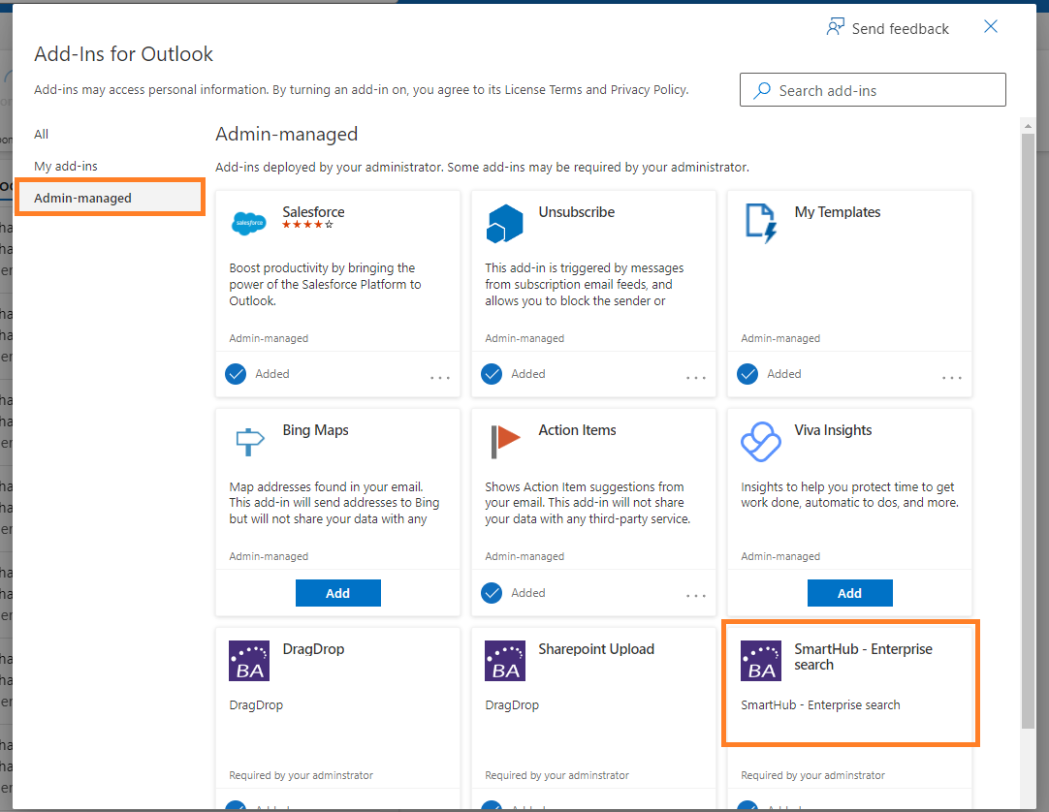Click the Viva Insights heart icon
The width and height of the screenshot is (1049, 812).
[761, 442]
